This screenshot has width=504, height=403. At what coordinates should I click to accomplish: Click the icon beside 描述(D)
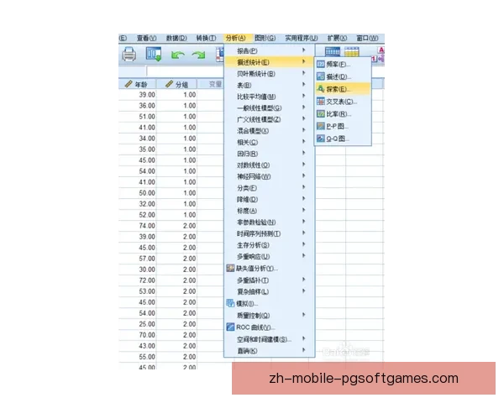tap(321, 76)
